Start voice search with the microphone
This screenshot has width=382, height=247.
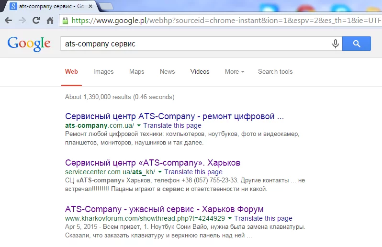click(336, 44)
